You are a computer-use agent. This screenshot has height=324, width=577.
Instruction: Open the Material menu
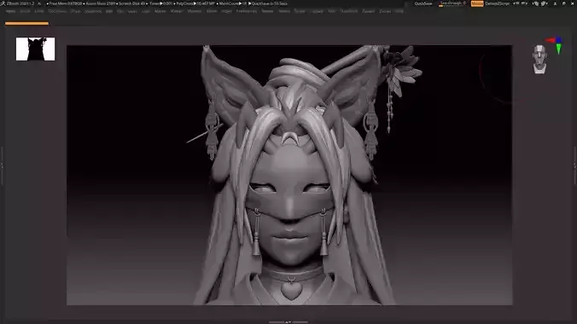(x=195, y=11)
